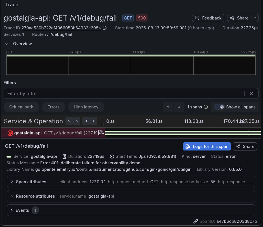Screen dimensions: 263x227
Task: Click the overview minimap timeline
Action: tap(131, 65)
